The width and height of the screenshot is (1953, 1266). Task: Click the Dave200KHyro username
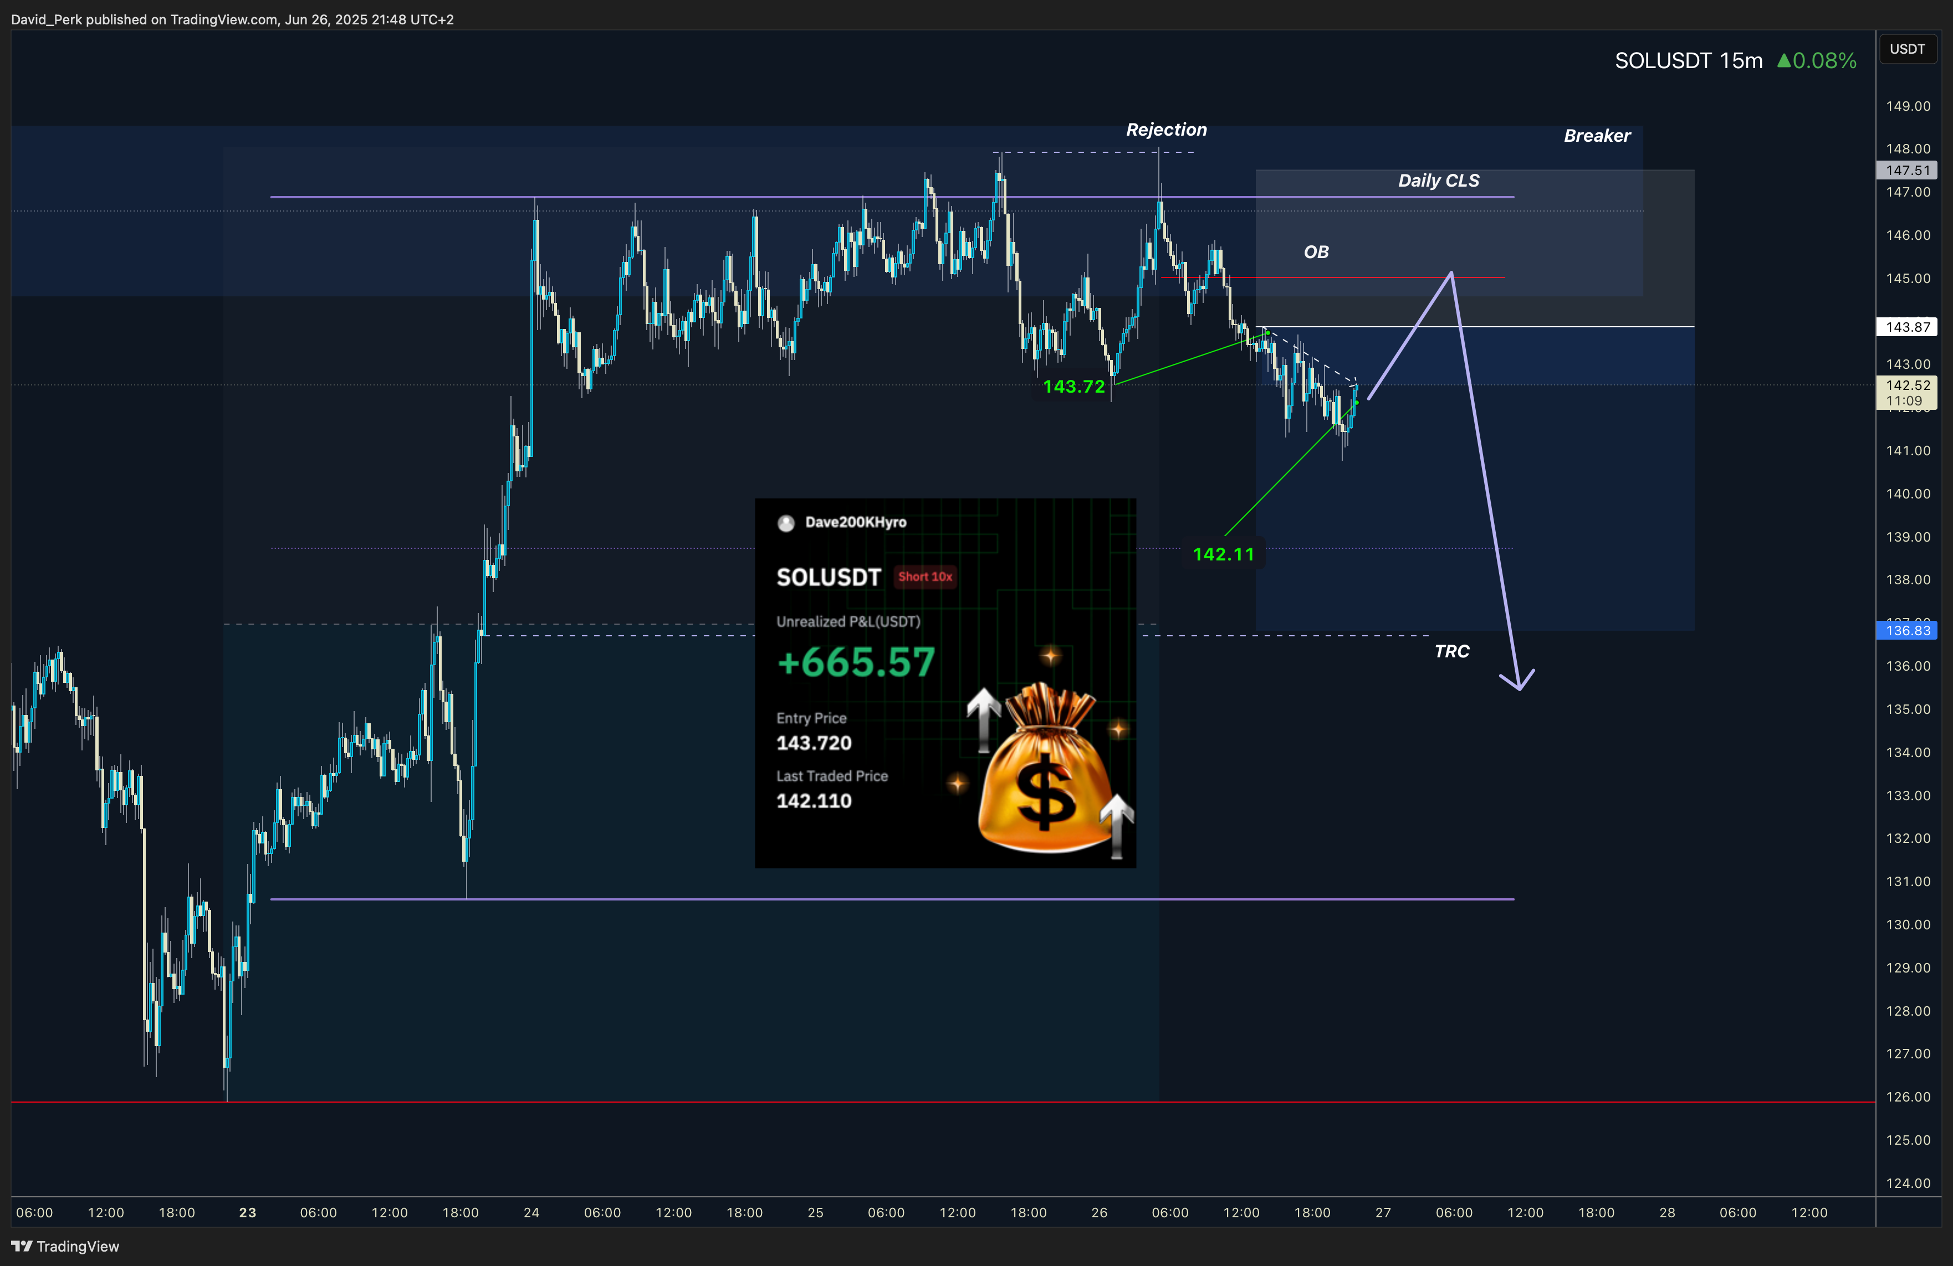pyautogui.click(x=856, y=522)
